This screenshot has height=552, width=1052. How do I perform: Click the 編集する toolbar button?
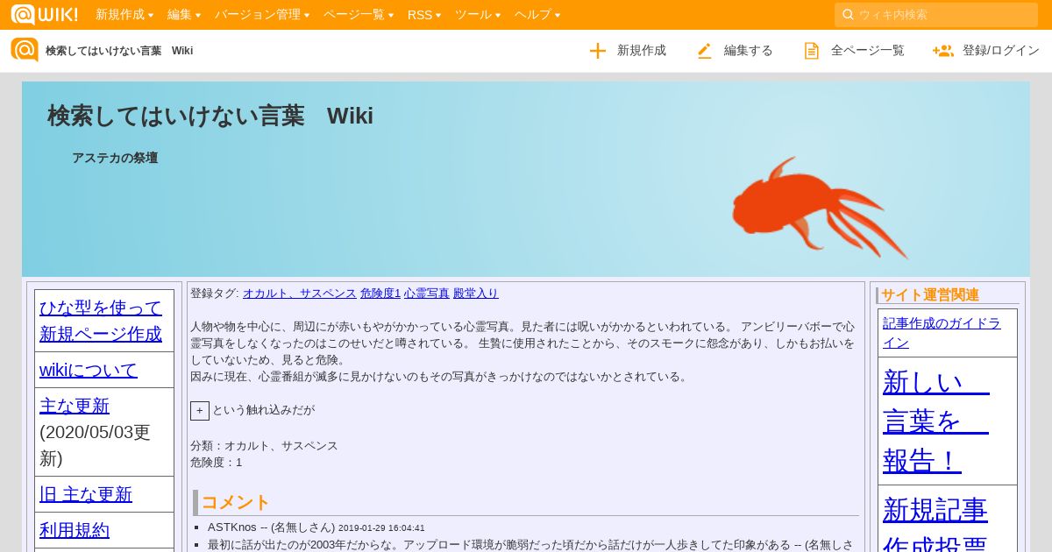pos(735,51)
